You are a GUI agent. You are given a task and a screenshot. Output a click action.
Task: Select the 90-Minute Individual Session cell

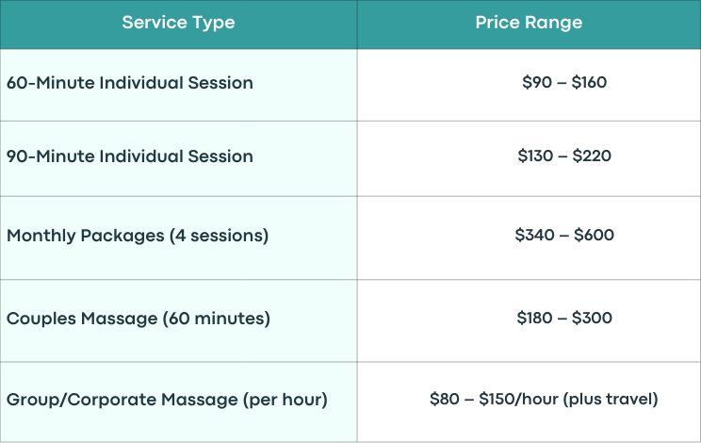(178, 158)
